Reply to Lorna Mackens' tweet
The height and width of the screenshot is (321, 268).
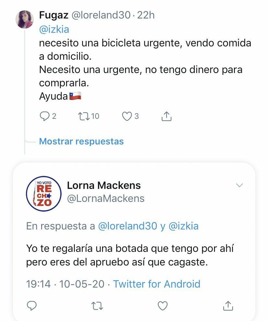(x=32, y=306)
